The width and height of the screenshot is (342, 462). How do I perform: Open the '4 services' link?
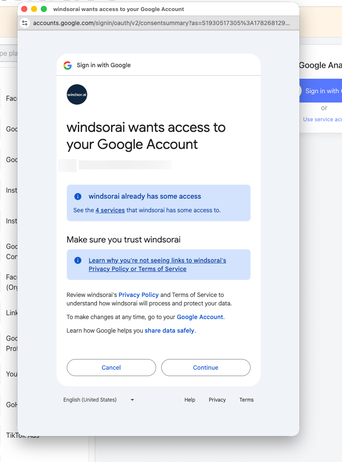[110, 211]
